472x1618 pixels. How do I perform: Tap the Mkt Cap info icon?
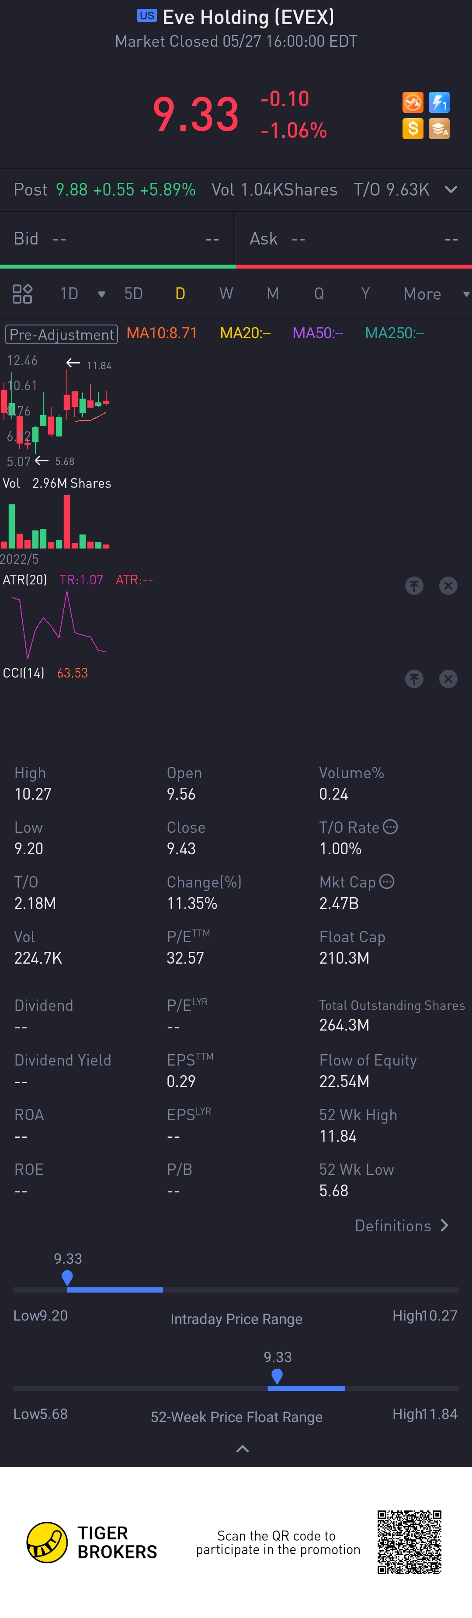coord(387,882)
